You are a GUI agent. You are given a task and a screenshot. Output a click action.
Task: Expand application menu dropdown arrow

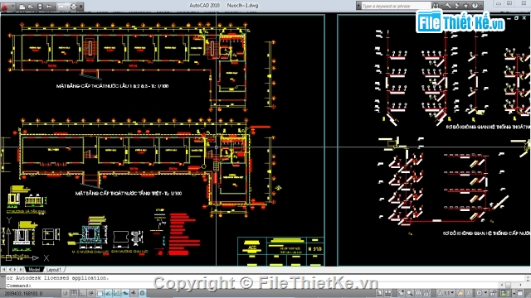click(x=13, y=6)
